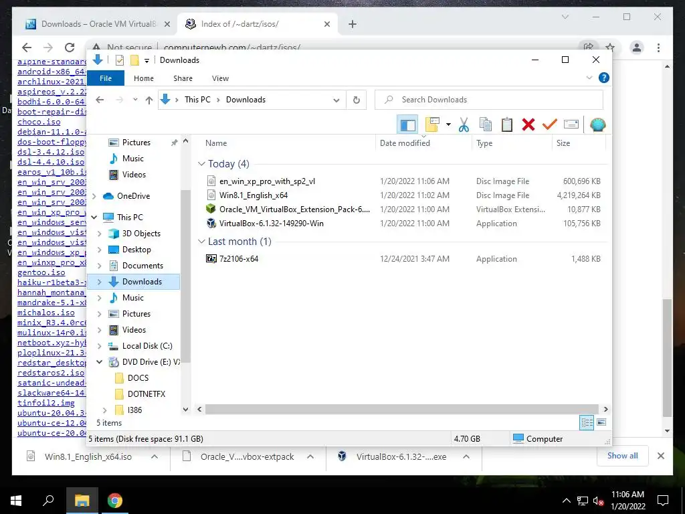685x514 pixels.
Task: Select Win8.1_English_x64 disc image
Action: point(254,195)
